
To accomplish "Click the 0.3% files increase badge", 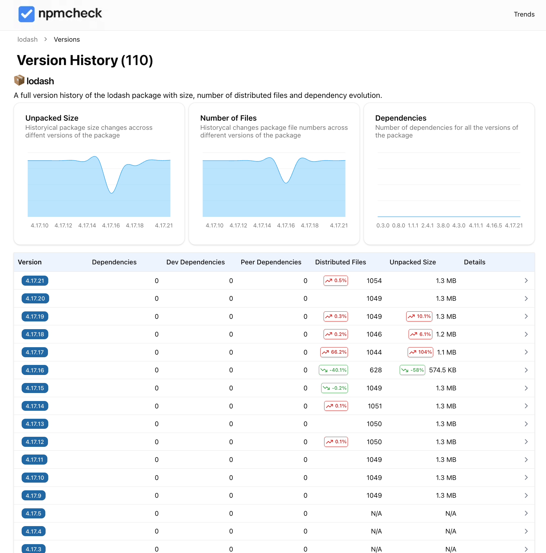I will point(336,316).
